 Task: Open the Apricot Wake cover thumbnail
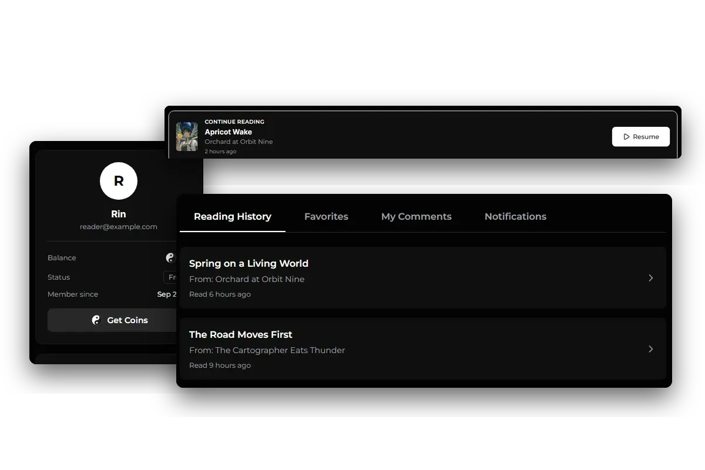[187, 136]
